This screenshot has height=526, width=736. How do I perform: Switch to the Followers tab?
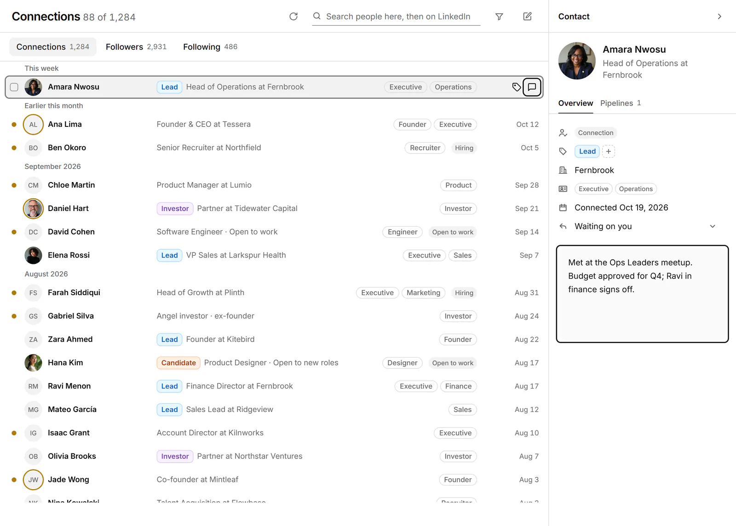point(136,47)
